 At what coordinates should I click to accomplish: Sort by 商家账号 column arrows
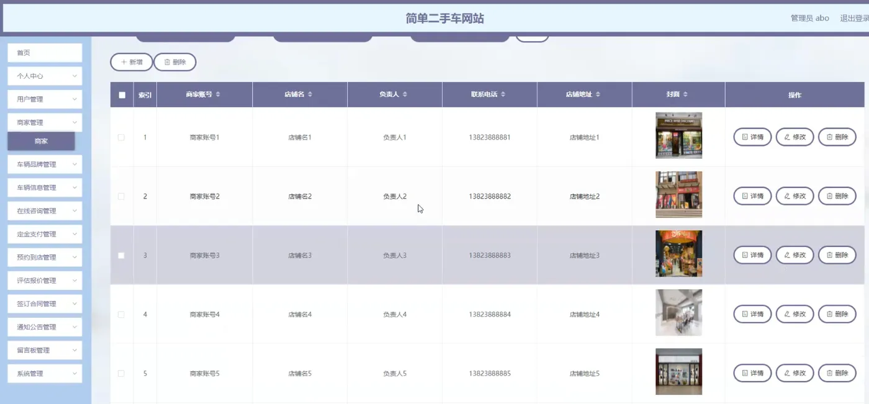click(x=218, y=94)
